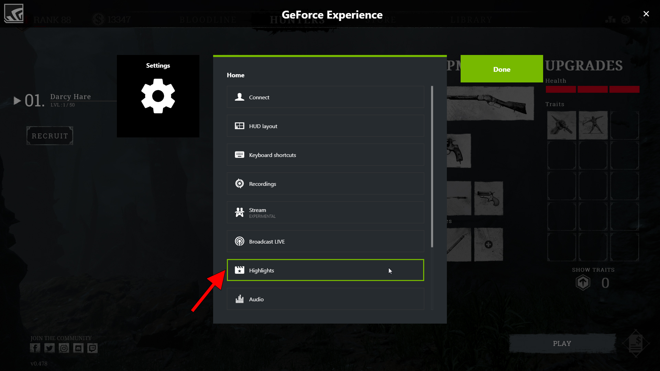Click the large Settings gear icon
660x371 pixels.
[x=158, y=96]
